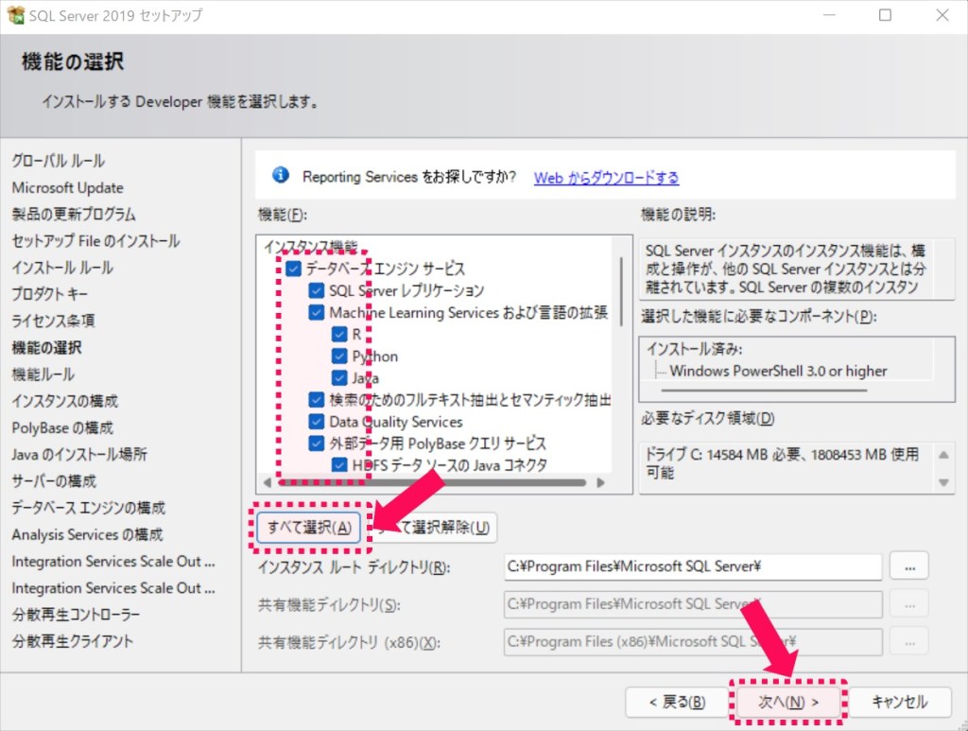Toggle the Machine Learning Services checkbox

(x=316, y=312)
